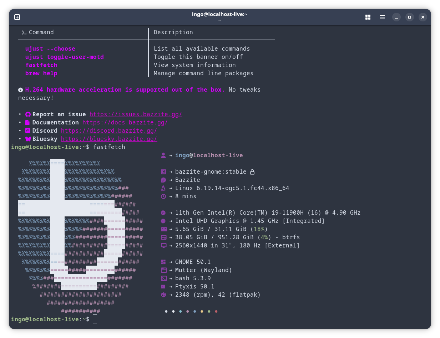Click the cursor at the bottom prompt
This screenshot has width=440, height=338.
pos(95,319)
